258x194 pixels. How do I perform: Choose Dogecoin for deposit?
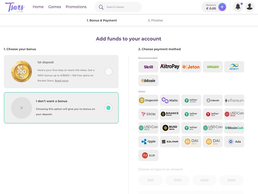148,101
